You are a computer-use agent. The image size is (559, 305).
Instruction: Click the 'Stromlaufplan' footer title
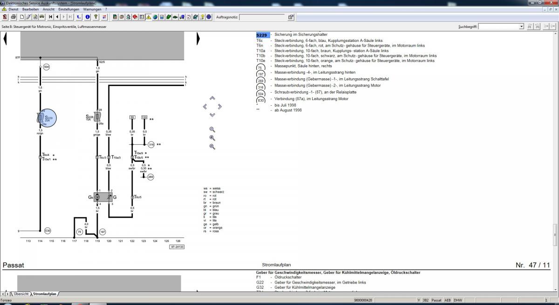click(277, 265)
